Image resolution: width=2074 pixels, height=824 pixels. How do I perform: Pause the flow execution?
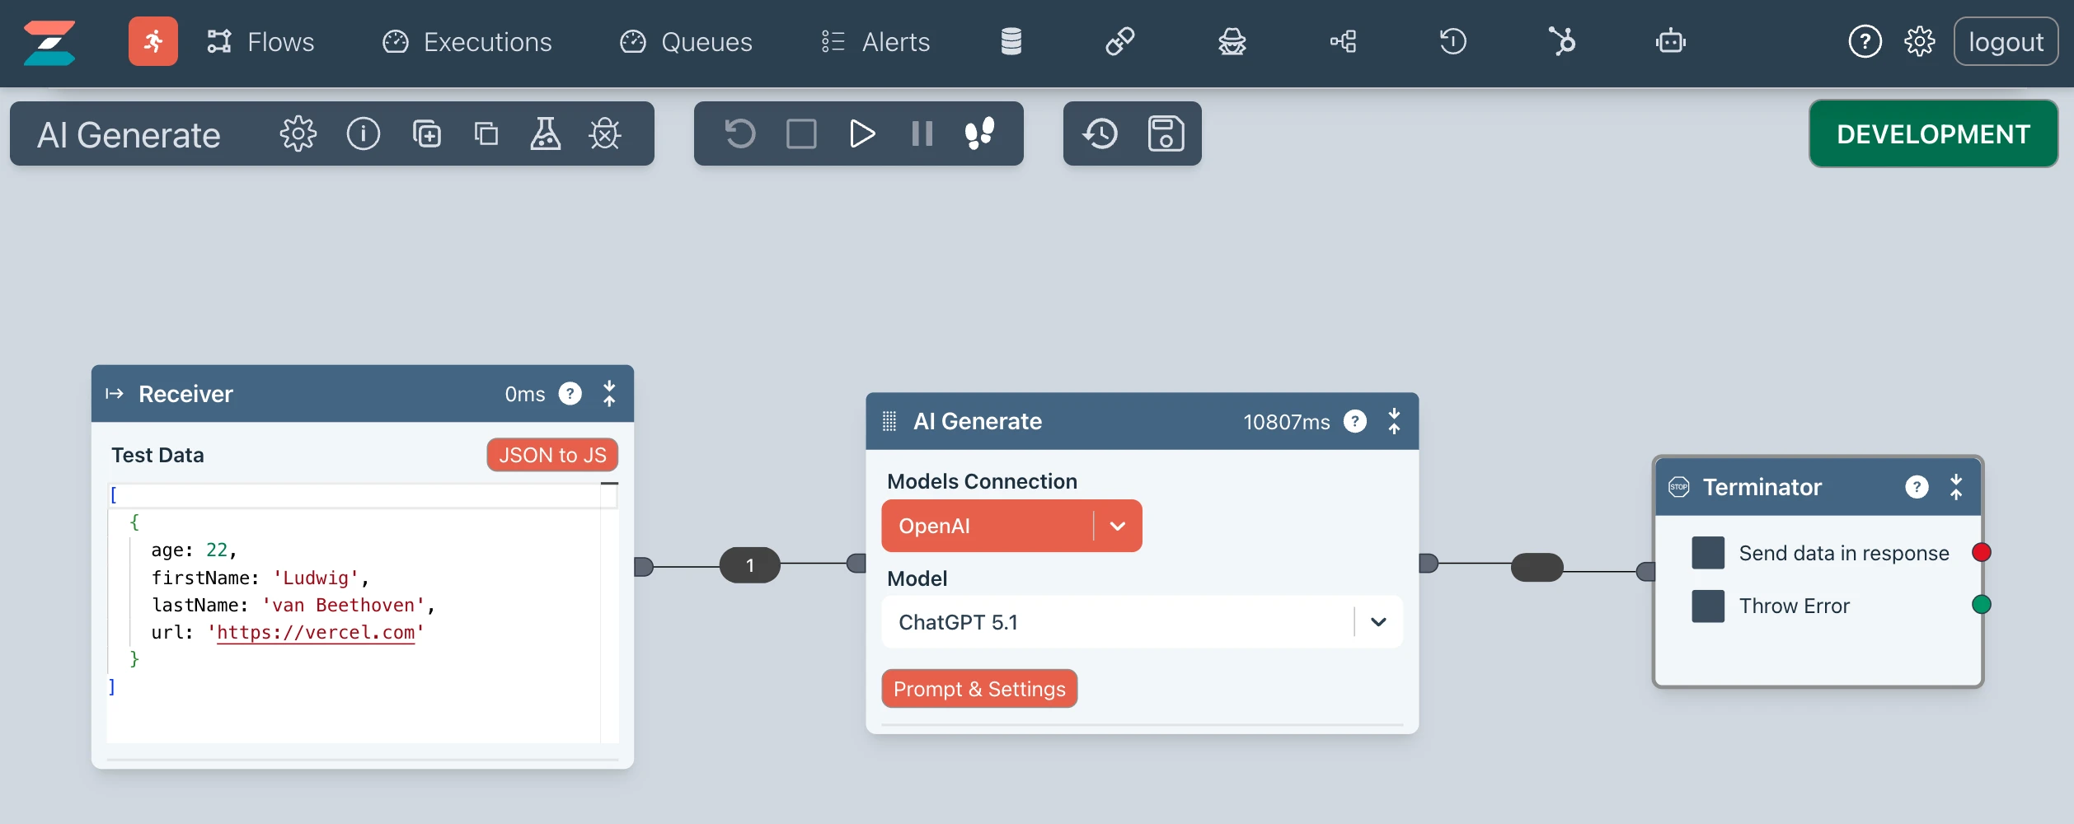[x=922, y=133]
